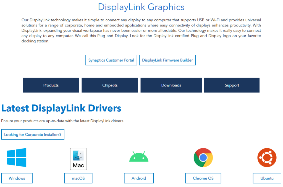Select the Ubuntu driver button
283x187 pixels.
267,178
